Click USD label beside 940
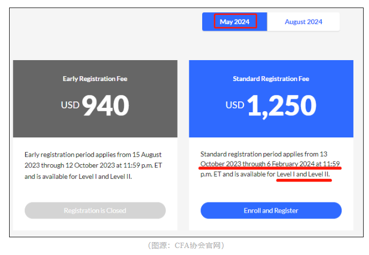The image size is (369, 255). click(x=70, y=104)
